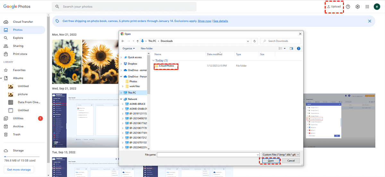This screenshot has width=385, height=177.
Task: Click 'Get more storage' button
Action: pos(19,170)
